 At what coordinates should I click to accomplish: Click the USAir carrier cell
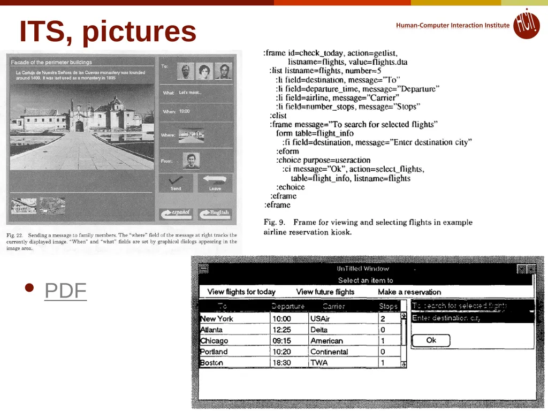click(x=343, y=318)
